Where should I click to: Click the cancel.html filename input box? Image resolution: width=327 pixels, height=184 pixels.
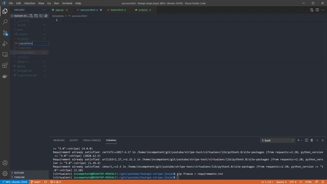(x=34, y=43)
